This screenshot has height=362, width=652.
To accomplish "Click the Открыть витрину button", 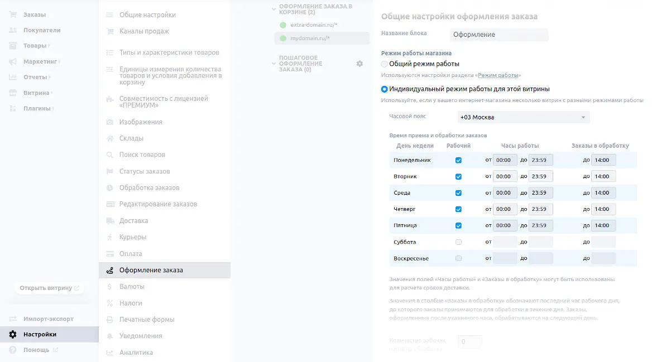I will (49, 288).
